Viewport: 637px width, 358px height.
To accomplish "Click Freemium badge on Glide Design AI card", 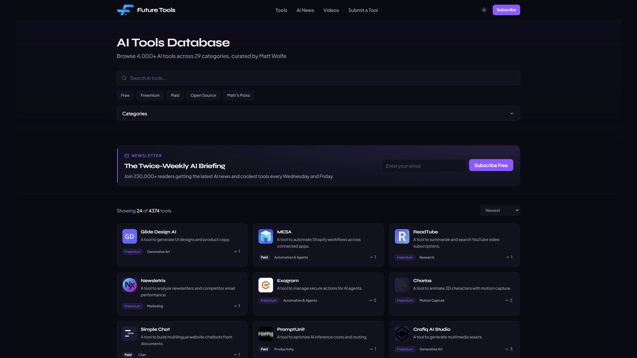I will (132, 252).
